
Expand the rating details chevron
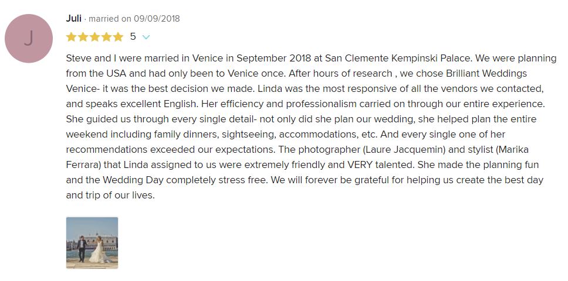[x=146, y=37]
